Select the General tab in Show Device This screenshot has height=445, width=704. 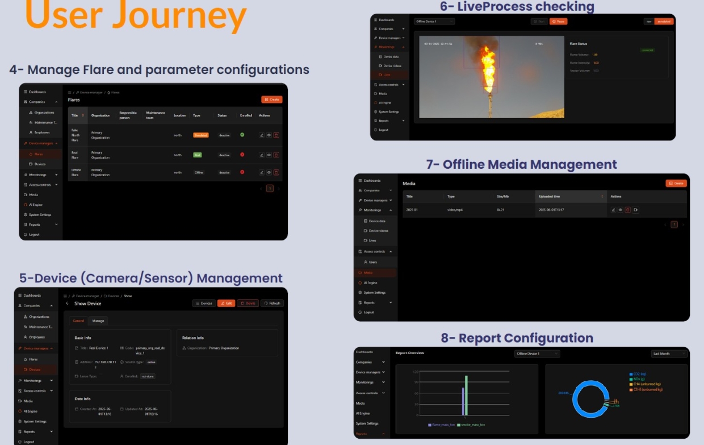point(78,321)
